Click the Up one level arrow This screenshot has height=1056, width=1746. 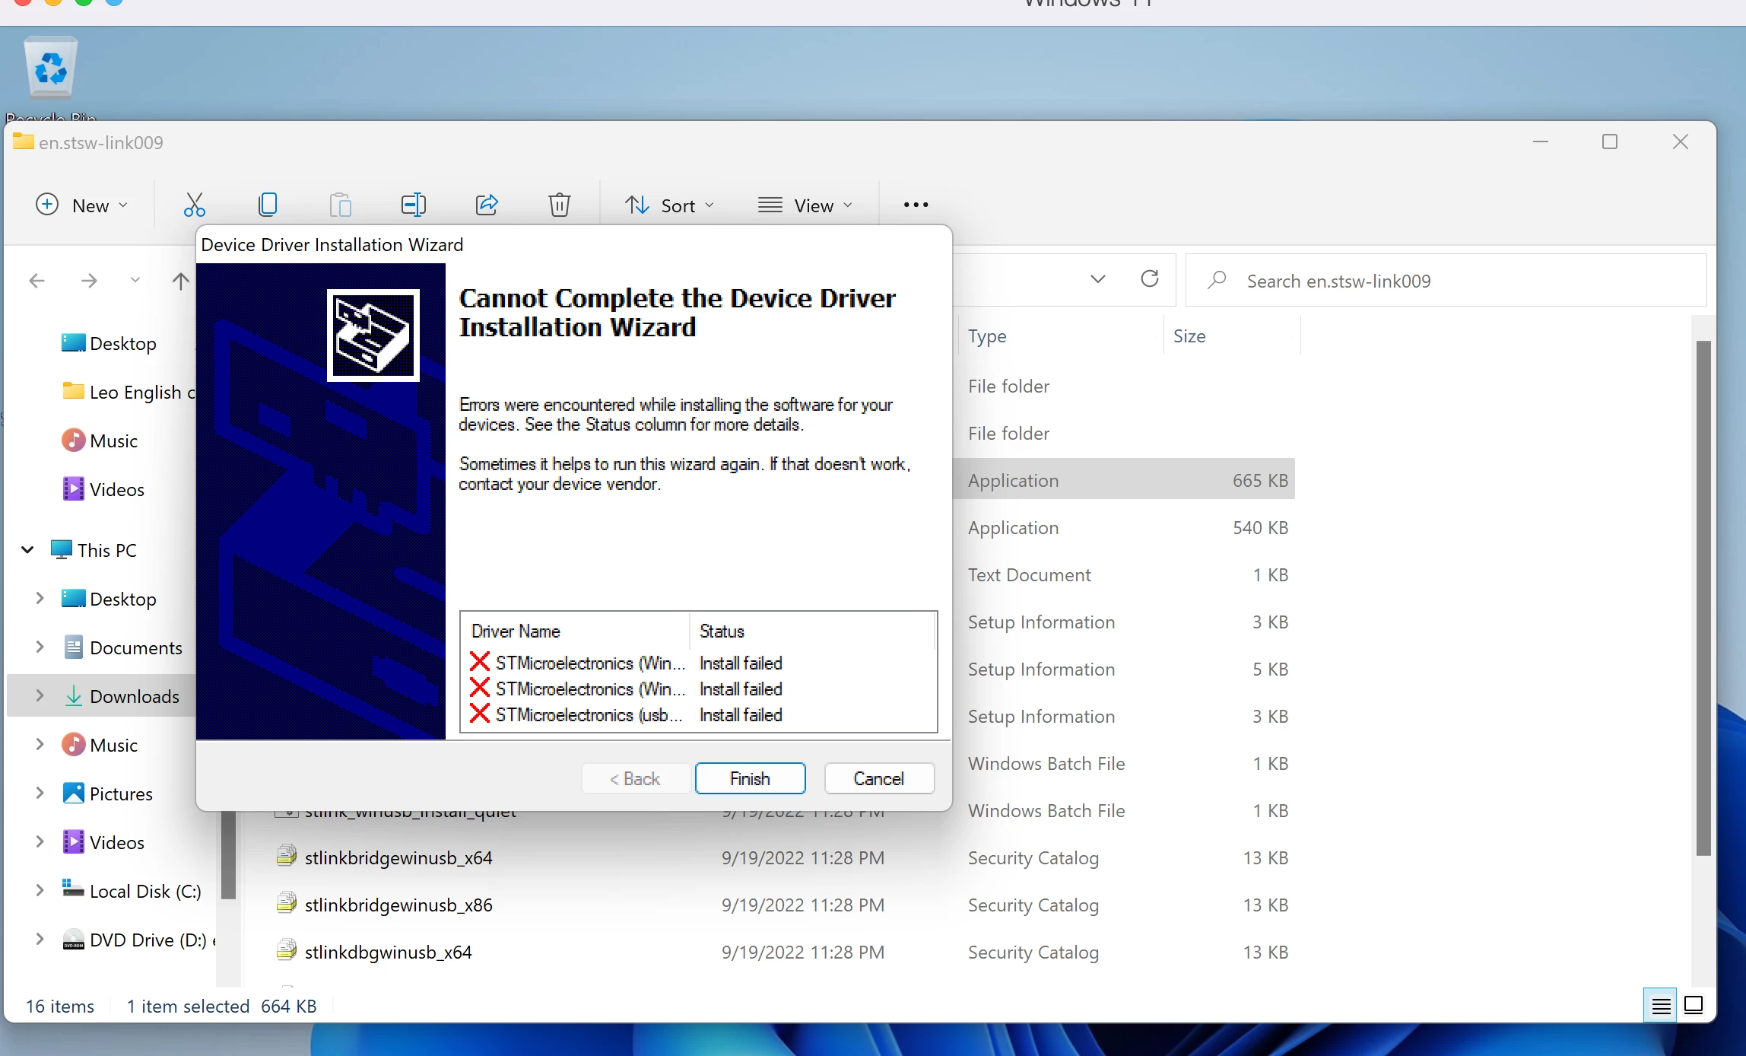pos(180,281)
